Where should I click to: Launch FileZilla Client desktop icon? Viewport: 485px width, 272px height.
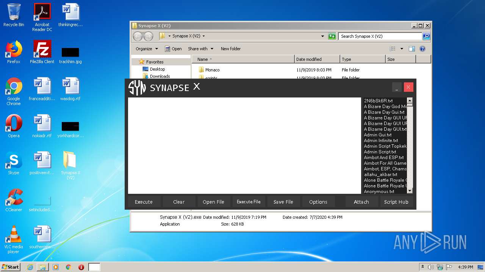point(42,52)
